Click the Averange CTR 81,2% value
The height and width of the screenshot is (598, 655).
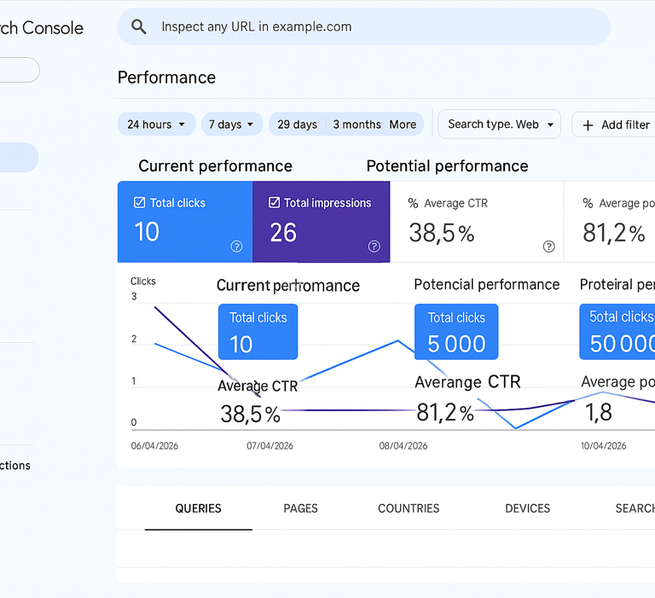(445, 412)
